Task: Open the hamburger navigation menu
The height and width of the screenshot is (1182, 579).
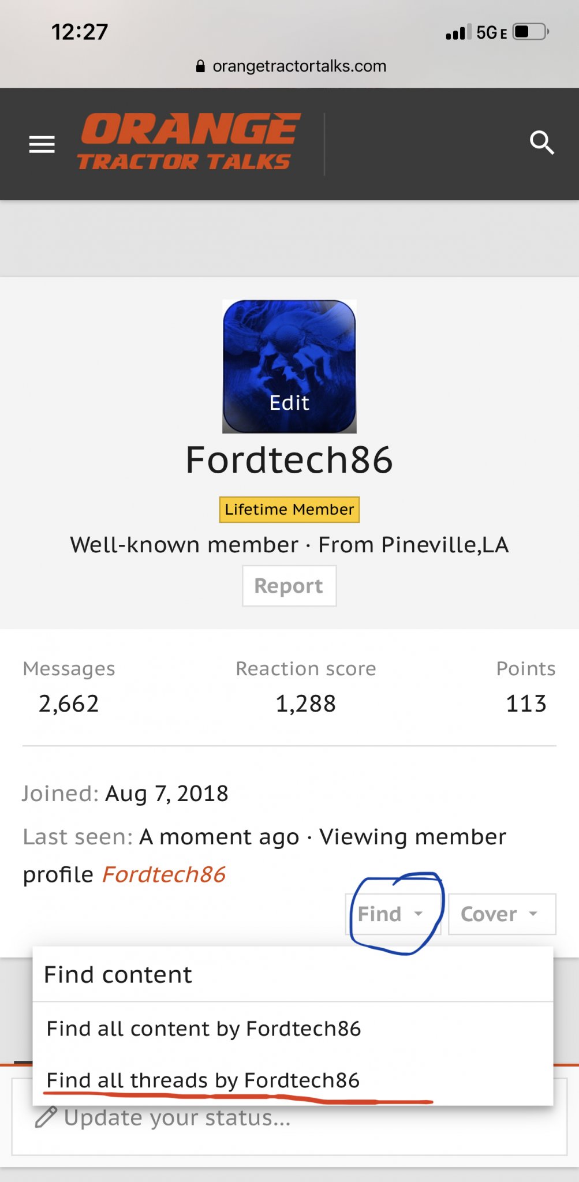Action: pyautogui.click(x=42, y=144)
